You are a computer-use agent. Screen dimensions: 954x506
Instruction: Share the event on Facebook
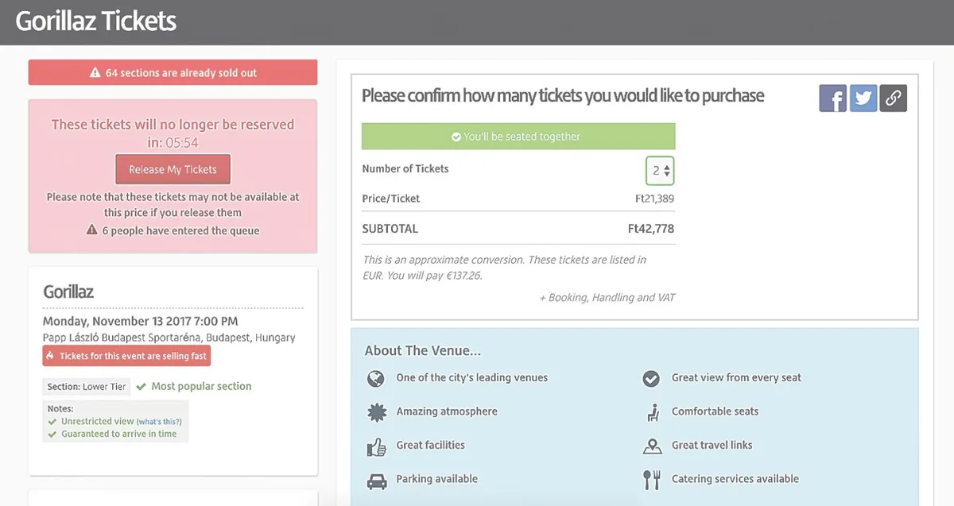(832, 98)
